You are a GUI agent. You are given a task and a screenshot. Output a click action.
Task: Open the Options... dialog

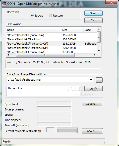(x=92, y=104)
